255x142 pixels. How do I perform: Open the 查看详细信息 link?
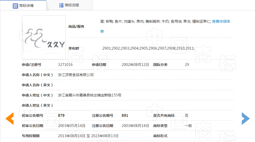click(221, 21)
